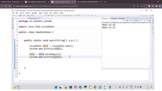Click the globe web browser toolbar icon
Image resolution: width=162 pixels, height=91 pixels.
point(79,15)
